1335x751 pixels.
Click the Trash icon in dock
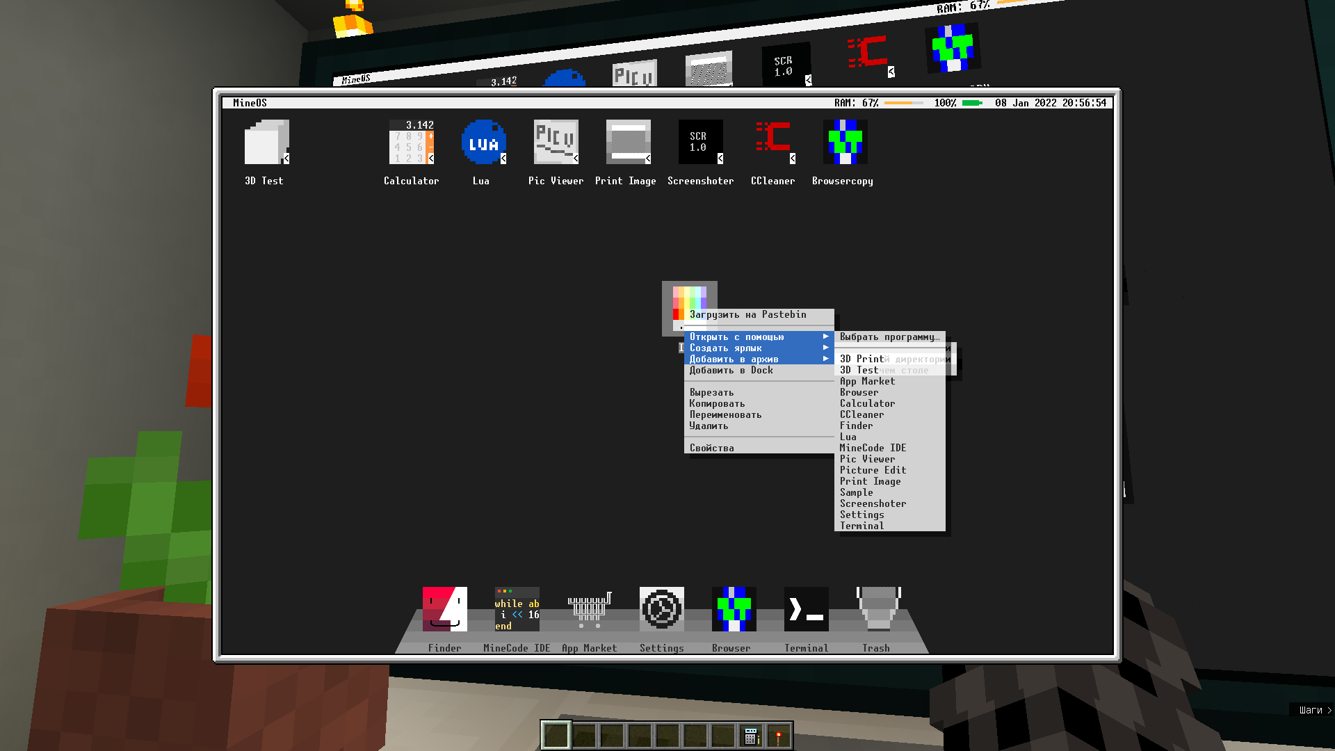878,609
